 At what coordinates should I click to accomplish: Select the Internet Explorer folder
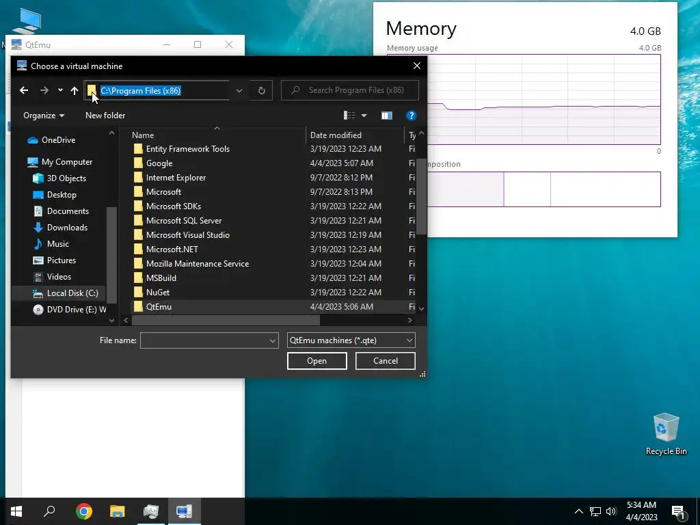(176, 178)
